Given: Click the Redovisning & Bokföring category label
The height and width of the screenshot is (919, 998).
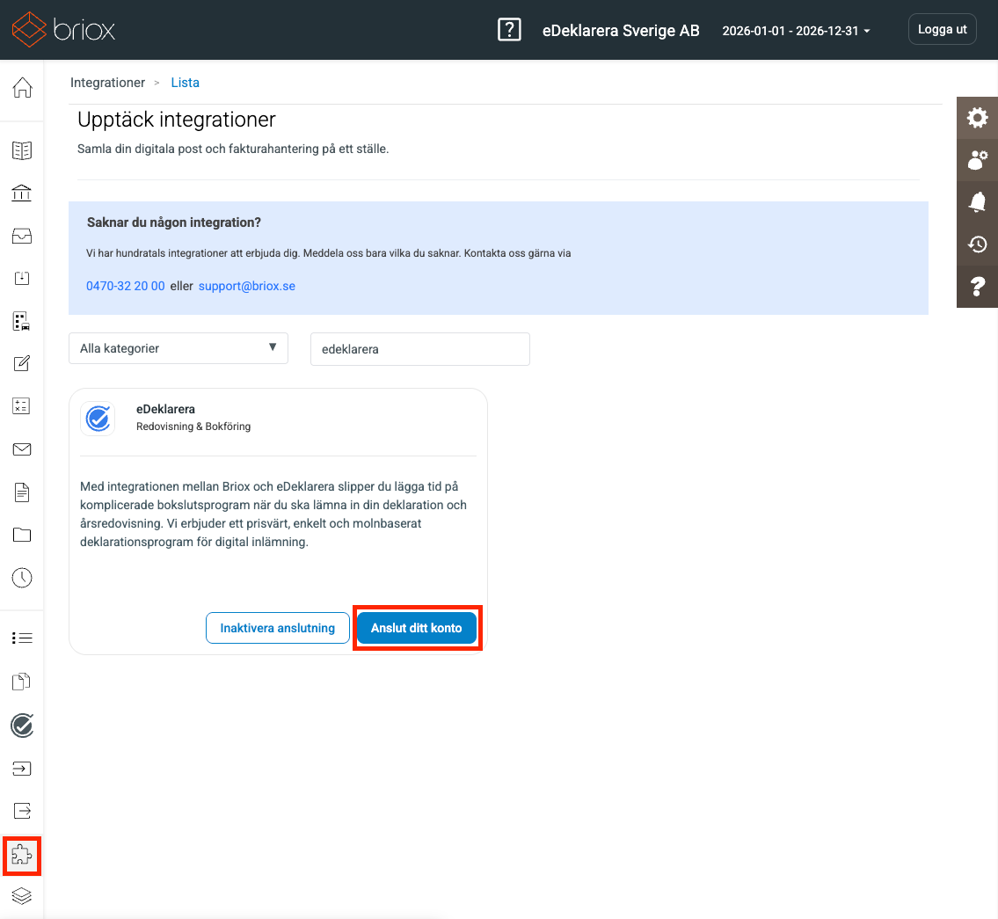Looking at the screenshot, I should coord(193,427).
